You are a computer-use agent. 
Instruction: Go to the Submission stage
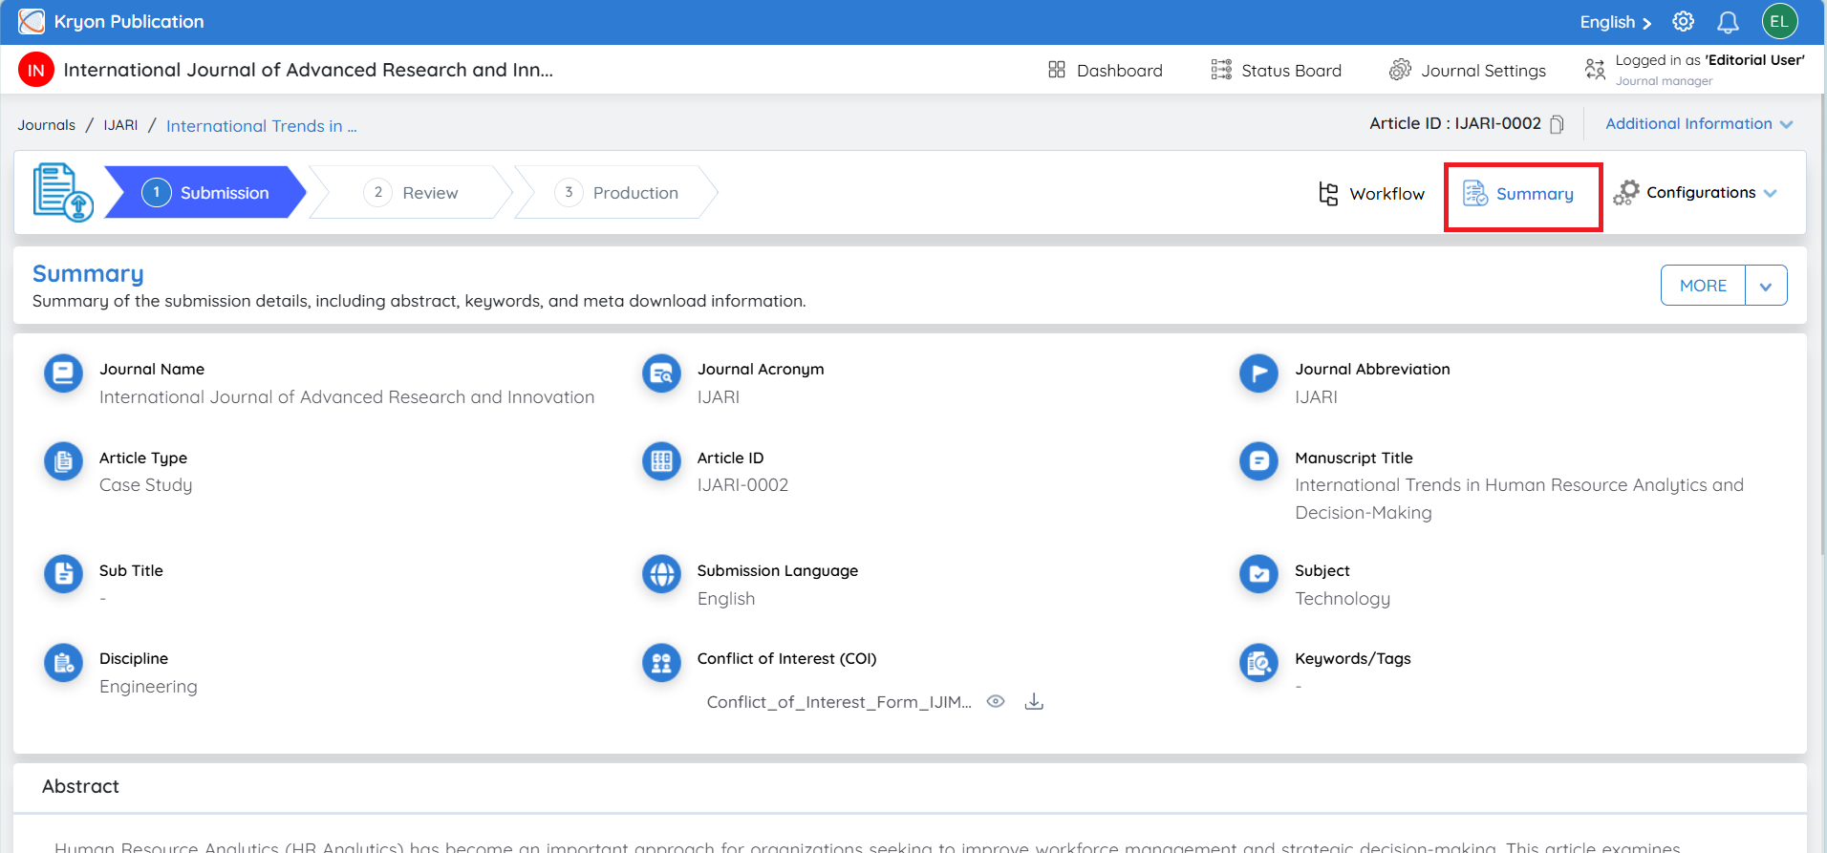(x=205, y=192)
